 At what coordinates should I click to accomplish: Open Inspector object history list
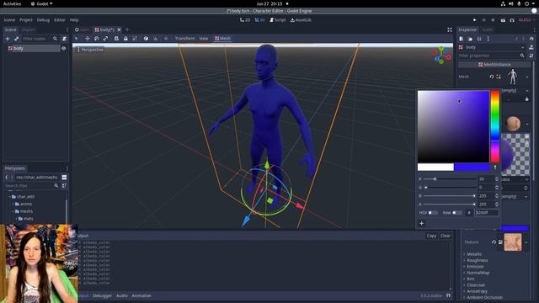[x=531, y=39]
